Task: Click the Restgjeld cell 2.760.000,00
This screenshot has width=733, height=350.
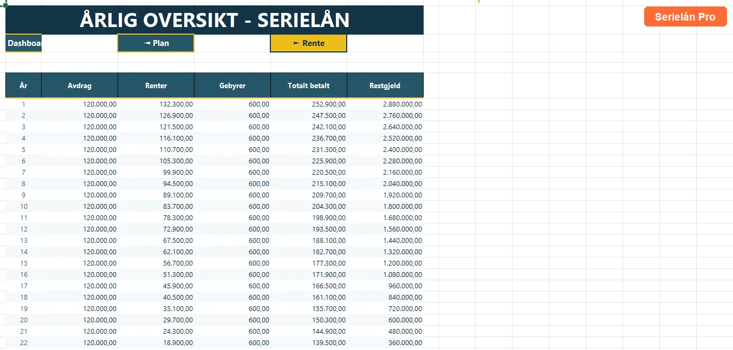Action: [385, 115]
